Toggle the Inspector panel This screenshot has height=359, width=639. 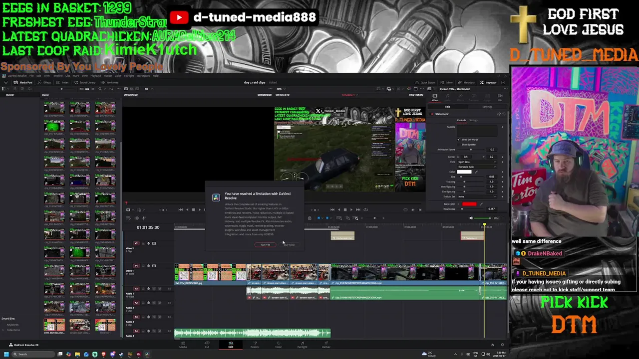point(489,82)
